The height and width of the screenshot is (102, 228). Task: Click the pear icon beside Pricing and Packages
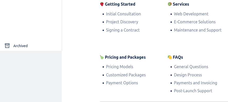pyautogui.click(x=102, y=57)
